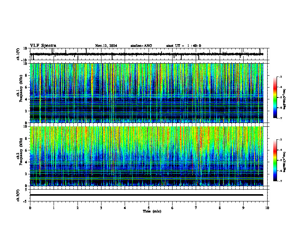Screen dimensions: 301x233
Task: Click the "6" kHz tick on ch.2 spectrogram
Action: point(26,150)
